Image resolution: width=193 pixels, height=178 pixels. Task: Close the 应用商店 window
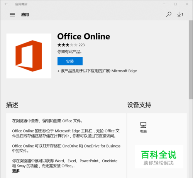(x=187, y=4)
